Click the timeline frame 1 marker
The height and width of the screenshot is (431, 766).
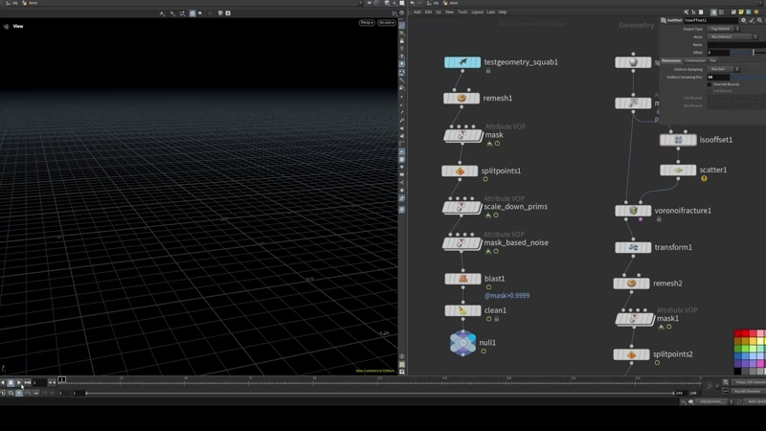pos(62,379)
